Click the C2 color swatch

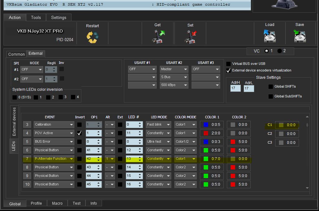281,134
